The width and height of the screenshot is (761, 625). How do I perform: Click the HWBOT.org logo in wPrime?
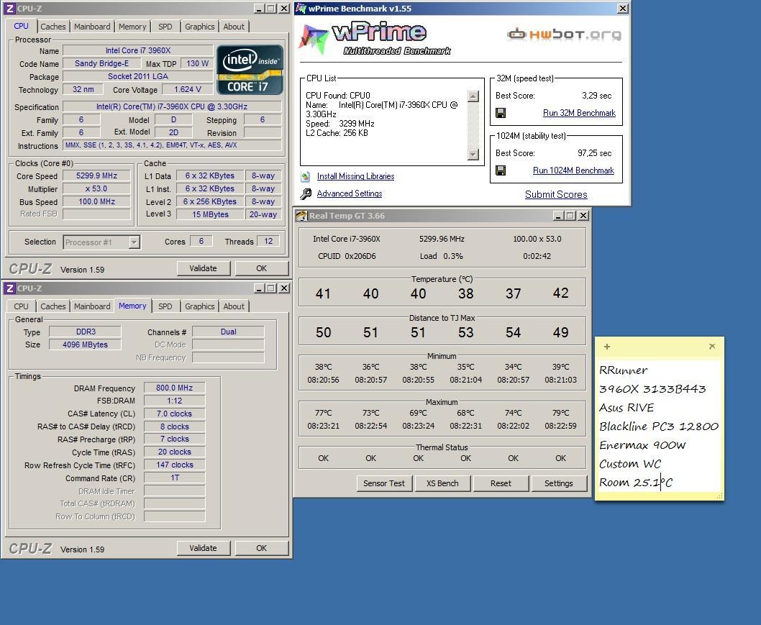(564, 34)
